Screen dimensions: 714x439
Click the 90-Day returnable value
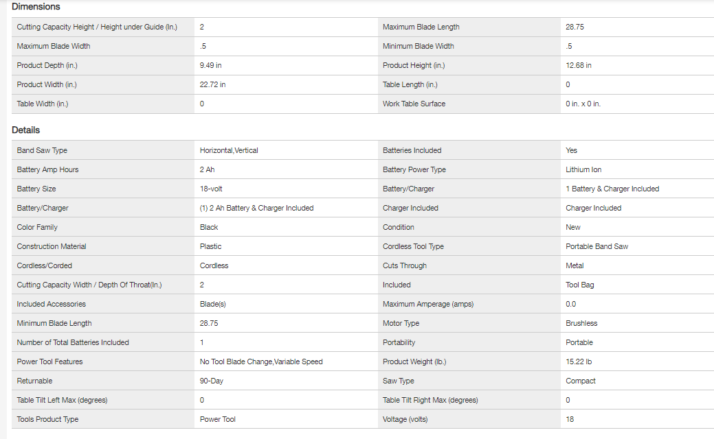click(212, 381)
